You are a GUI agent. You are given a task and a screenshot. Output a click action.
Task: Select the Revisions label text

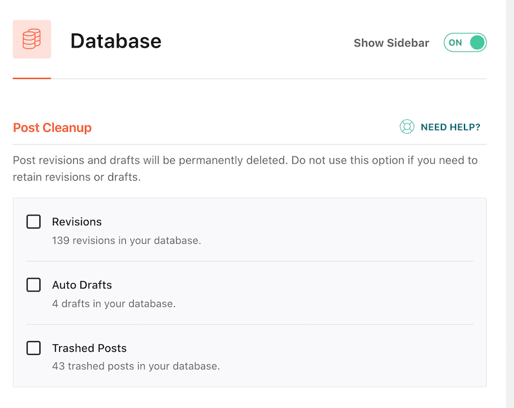[x=76, y=221]
